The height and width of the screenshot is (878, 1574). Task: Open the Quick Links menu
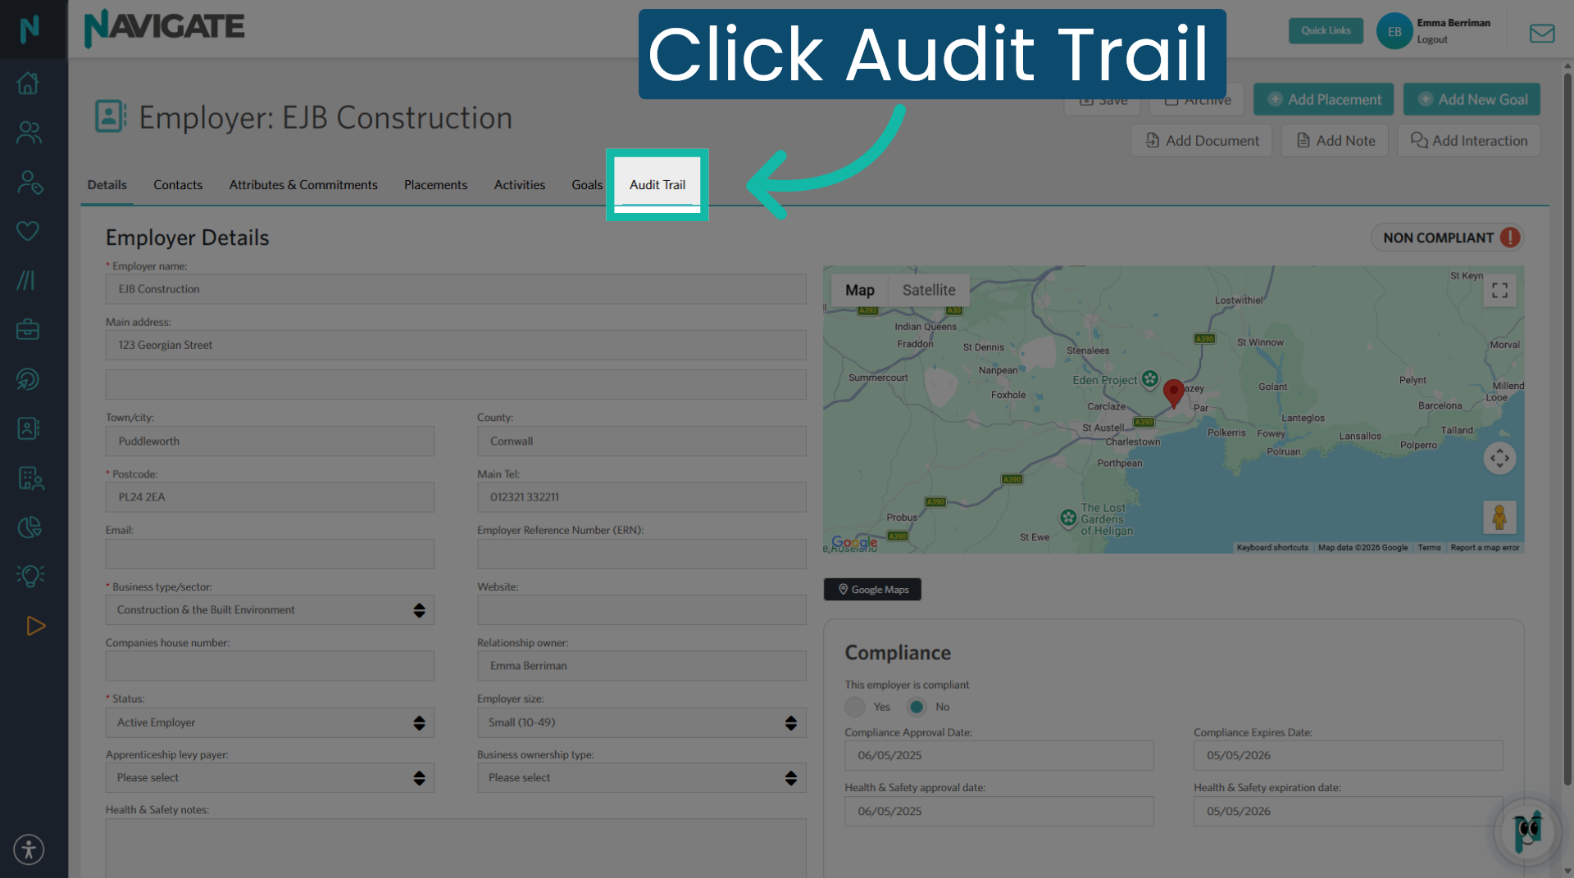[1326, 31]
